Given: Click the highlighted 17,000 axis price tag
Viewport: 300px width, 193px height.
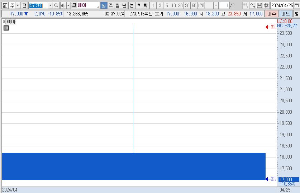Looking at the screenshot, I should (289, 180).
